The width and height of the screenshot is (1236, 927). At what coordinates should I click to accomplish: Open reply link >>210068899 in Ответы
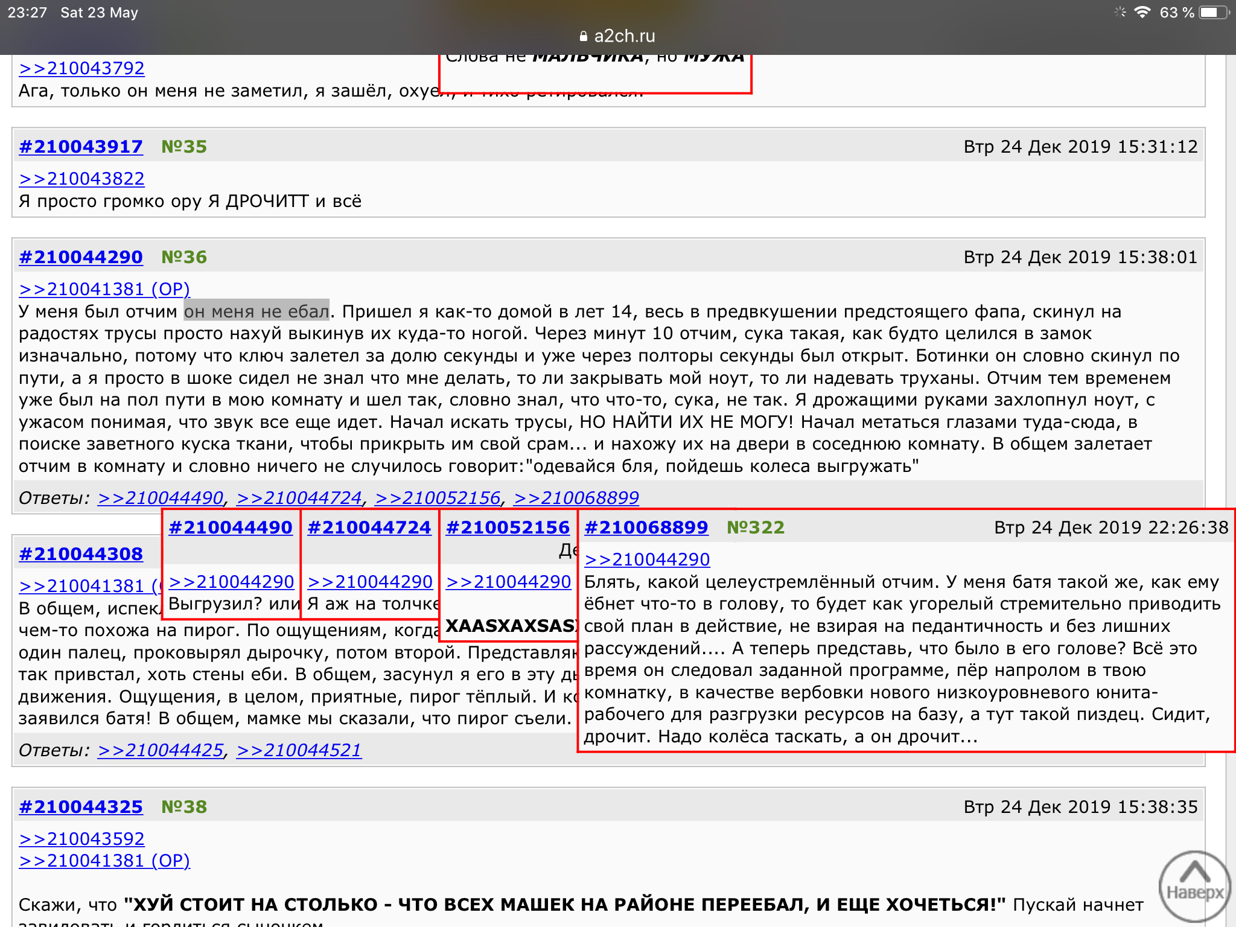click(576, 498)
